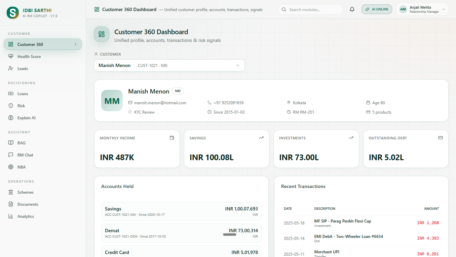Open RM Chat assistant
456x257 pixels.
tap(43, 155)
